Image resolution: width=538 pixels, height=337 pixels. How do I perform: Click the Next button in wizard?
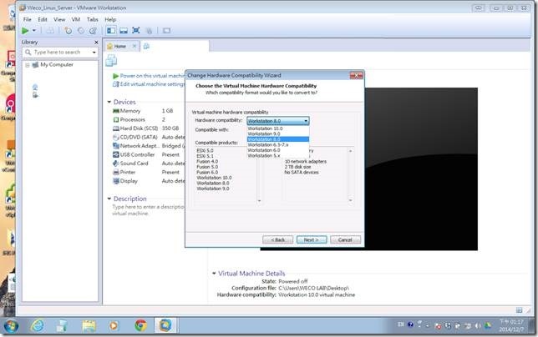(312, 239)
